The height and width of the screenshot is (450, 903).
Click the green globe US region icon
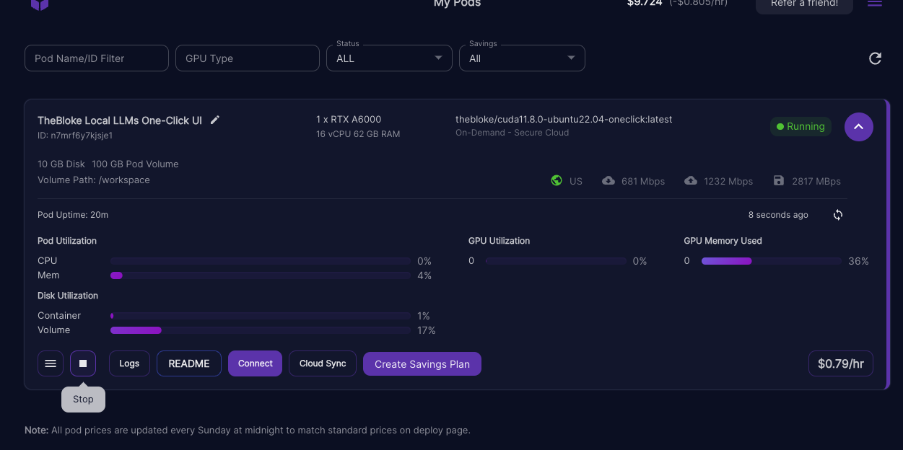(x=557, y=181)
